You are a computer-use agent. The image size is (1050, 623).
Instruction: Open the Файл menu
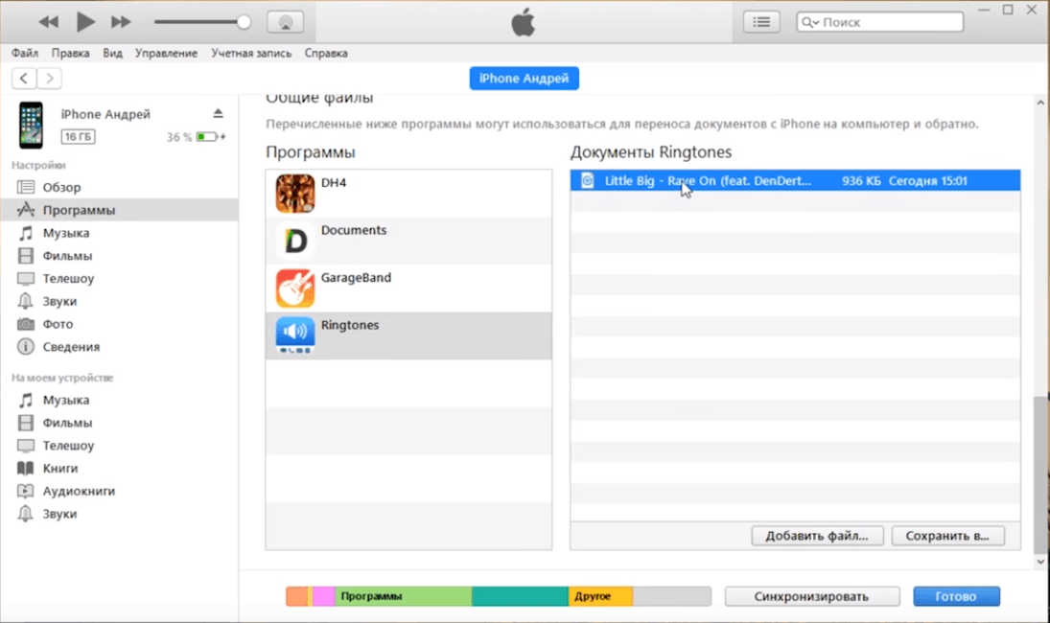(x=25, y=54)
